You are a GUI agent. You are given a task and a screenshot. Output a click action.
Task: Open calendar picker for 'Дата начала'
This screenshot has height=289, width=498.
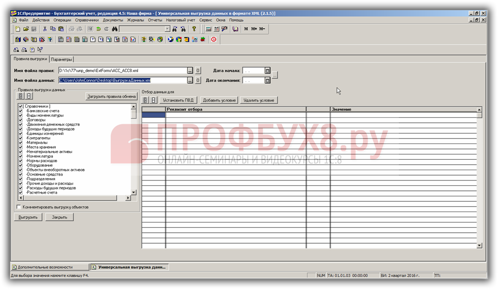(267, 71)
